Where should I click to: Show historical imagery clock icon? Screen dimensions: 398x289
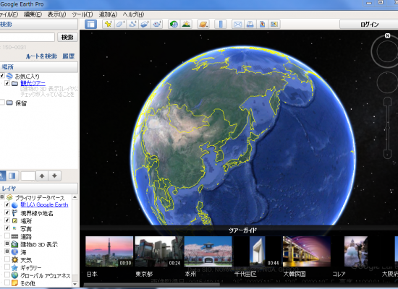(174, 25)
